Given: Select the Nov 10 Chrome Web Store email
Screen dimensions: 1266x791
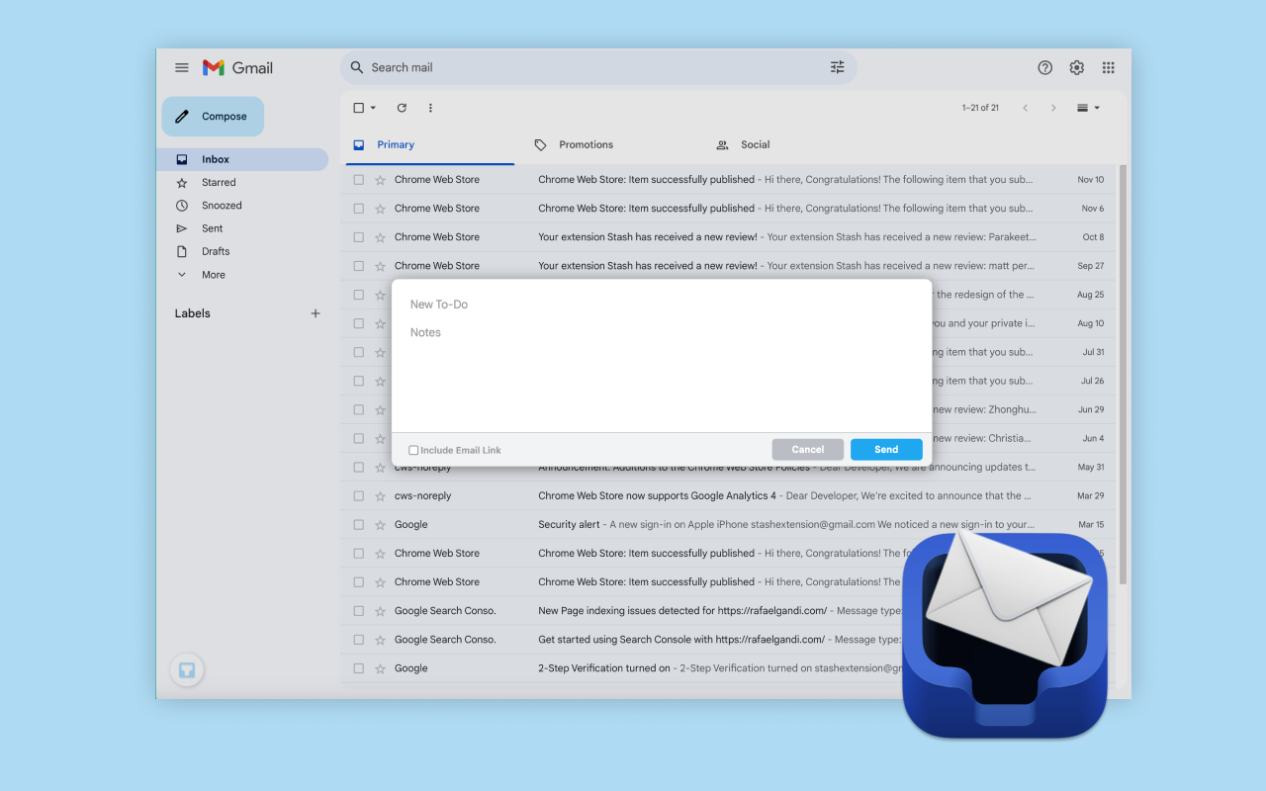Looking at the screenshot, I should 359,180.
